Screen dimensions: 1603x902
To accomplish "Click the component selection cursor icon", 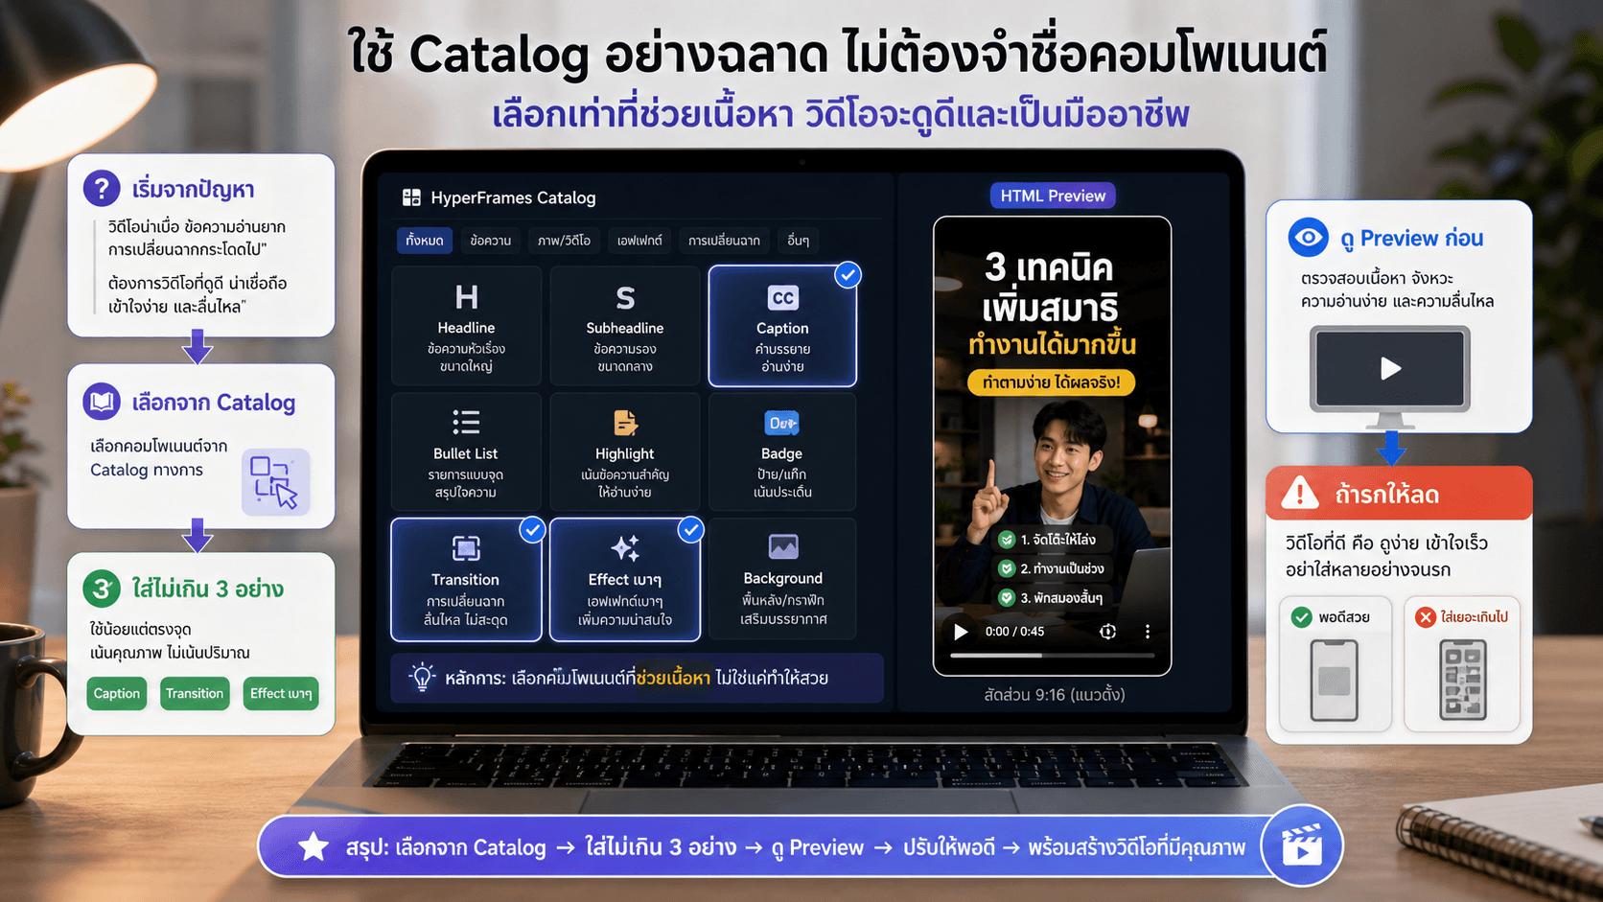I will point(275,482).
